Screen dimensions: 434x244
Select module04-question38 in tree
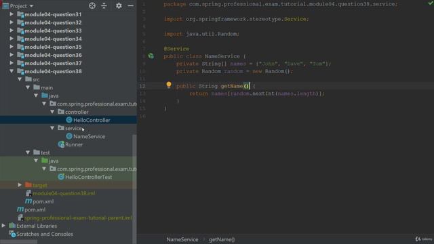[53, 71]
